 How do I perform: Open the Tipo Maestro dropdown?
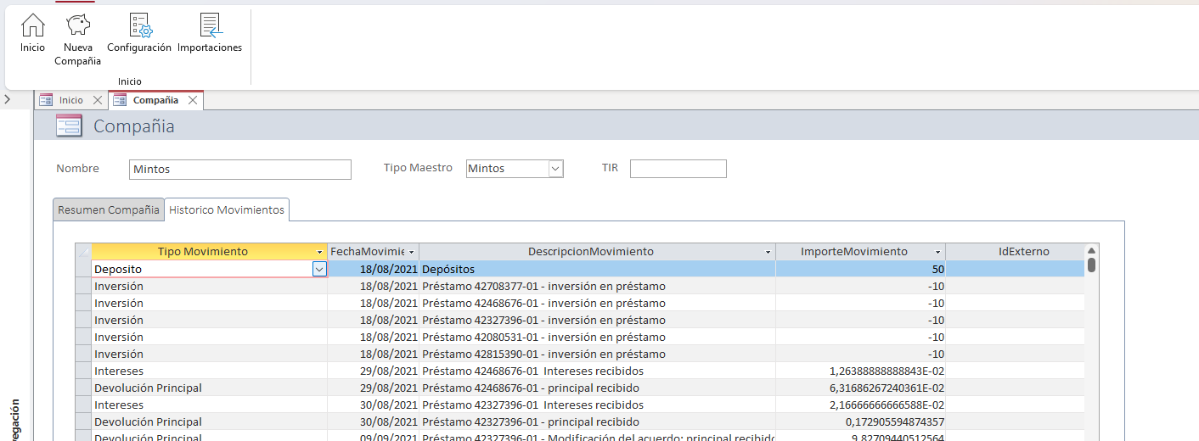(x=555, y=169)
